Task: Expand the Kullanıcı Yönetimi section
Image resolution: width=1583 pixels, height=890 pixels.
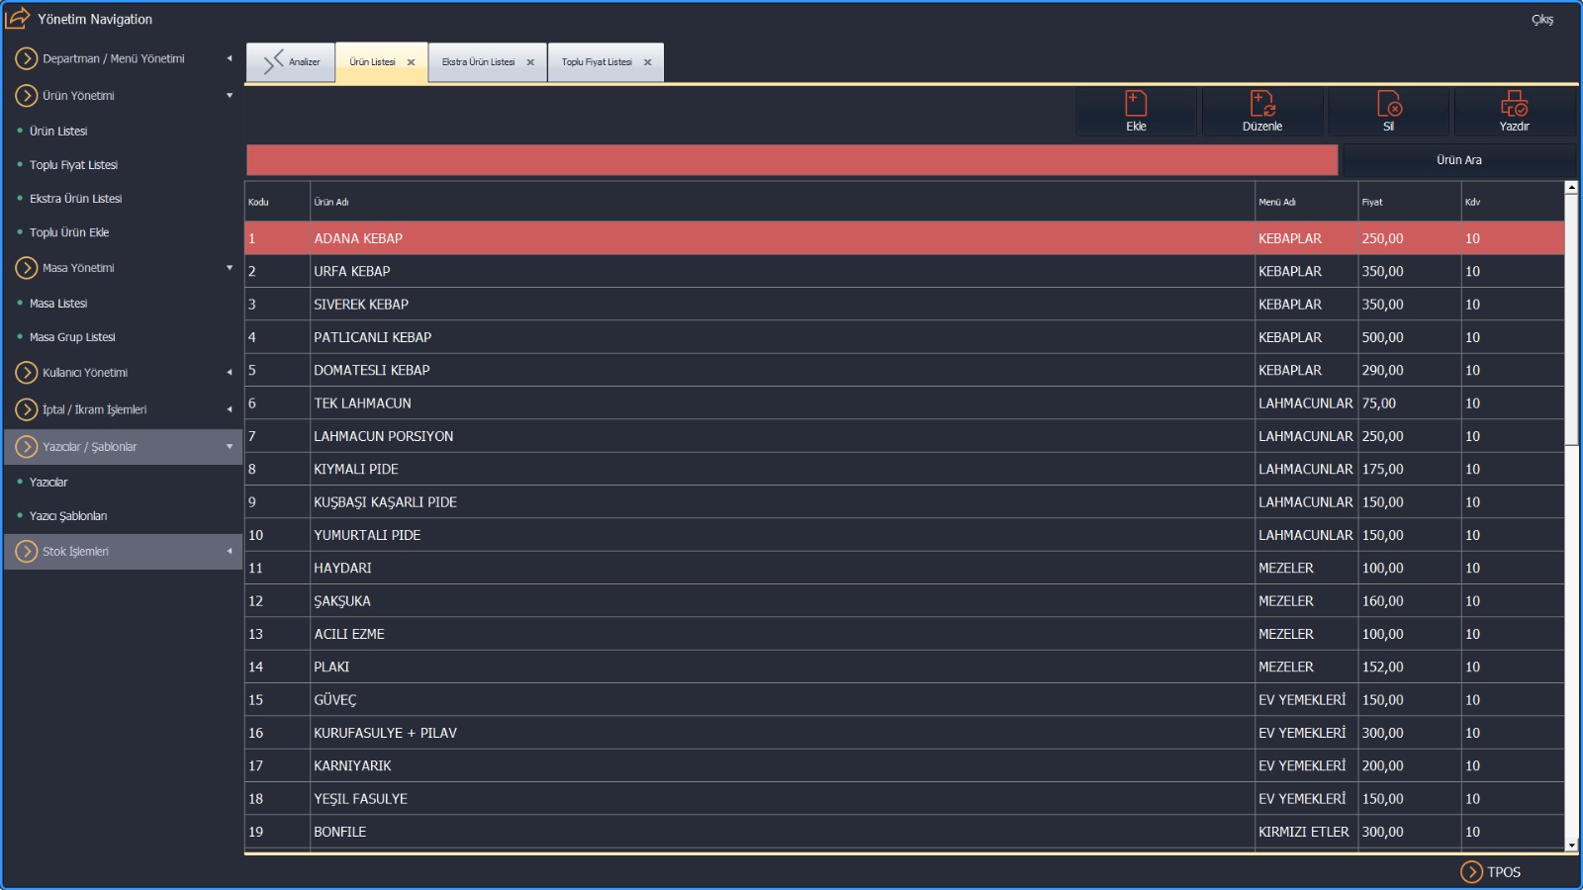Action: [x=230, y=373]
